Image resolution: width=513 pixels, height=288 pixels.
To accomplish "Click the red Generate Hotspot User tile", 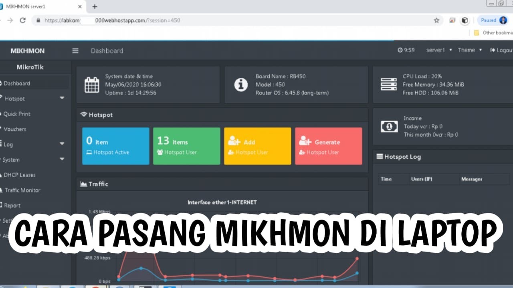I will pyautogui.click(x=328, y=146).
